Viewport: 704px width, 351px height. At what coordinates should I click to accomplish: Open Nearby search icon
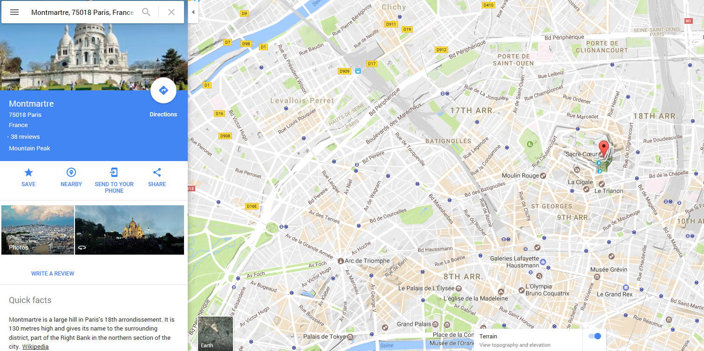71,173
